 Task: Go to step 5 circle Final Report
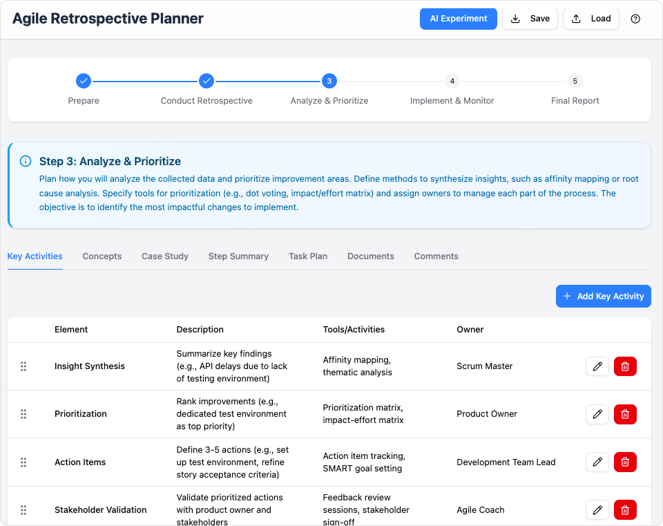(x=575, y=81)
